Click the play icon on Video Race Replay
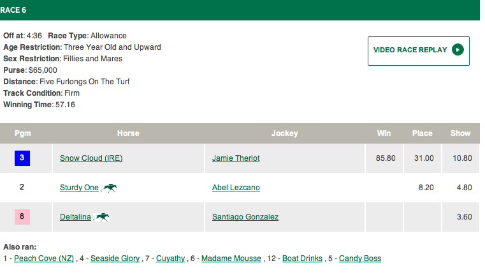This screenshot has height=277, width=485. coord(457,50)
